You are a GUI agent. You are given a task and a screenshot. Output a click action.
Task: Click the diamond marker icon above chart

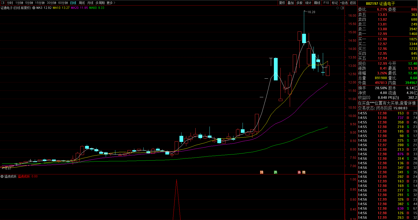pyautogui.click(x=338, y=8)
